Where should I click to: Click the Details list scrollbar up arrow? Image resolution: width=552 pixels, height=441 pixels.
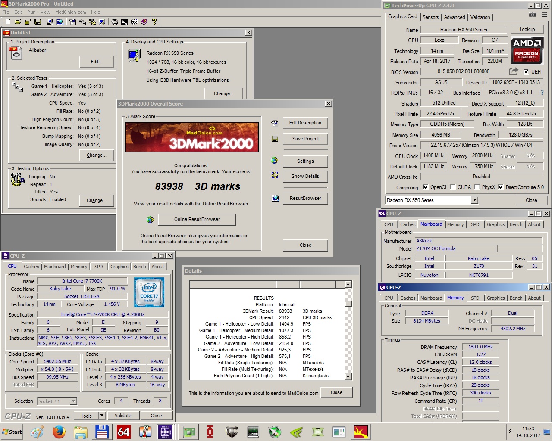pyautogui.click(x=348, y=284)
